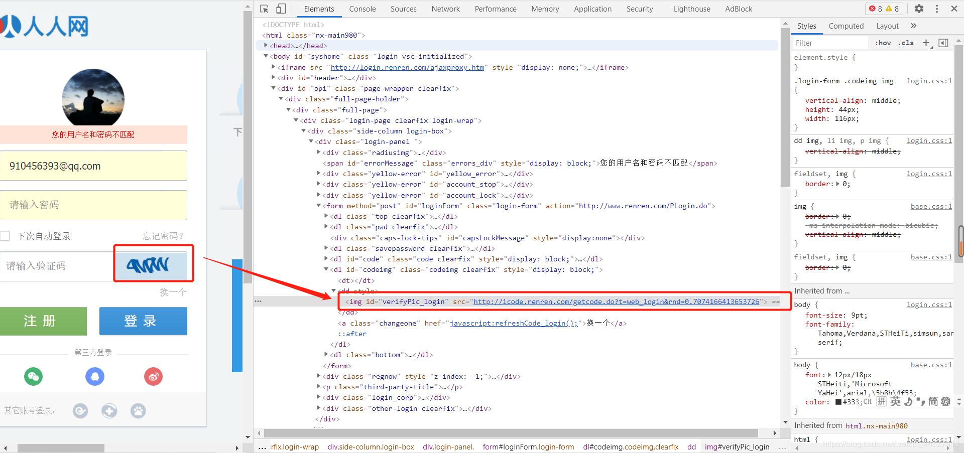The image size is (964, 453).
Task: Switch to the Console tab
Action: coord(363,9)
